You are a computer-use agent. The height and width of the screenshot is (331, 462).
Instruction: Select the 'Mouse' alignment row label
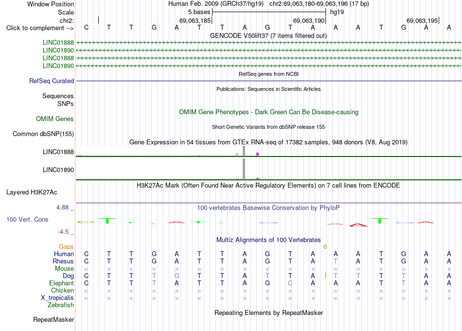click(64, 269)
